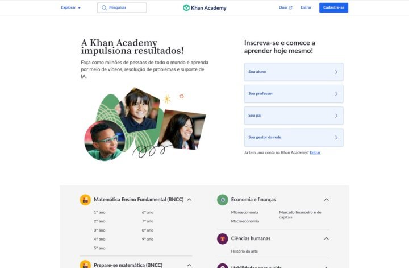The height and width of the screenshot is (268, 409).
Task: Focus the Pesquisar search field
Action: 126,8
